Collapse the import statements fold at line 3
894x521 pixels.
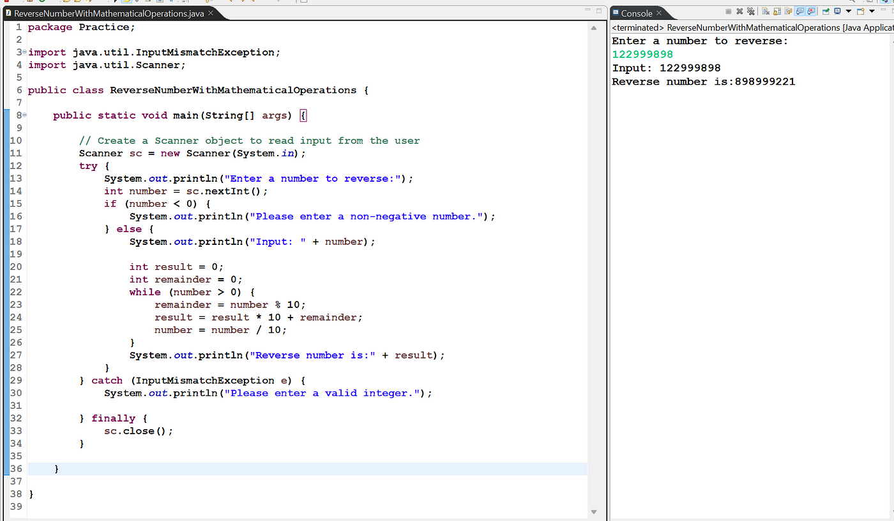coord(24,52)
